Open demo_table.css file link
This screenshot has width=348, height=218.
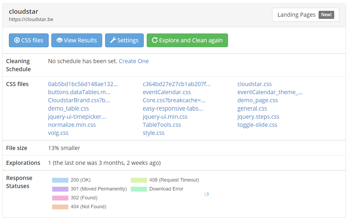click(x=68, y=108)
